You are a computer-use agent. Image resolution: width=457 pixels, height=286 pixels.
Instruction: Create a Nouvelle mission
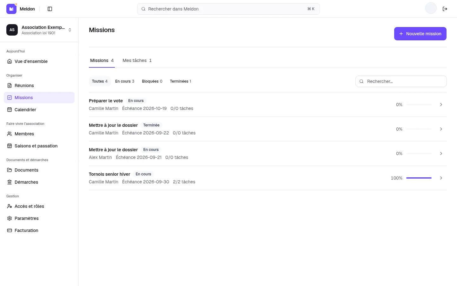[420, 34]
